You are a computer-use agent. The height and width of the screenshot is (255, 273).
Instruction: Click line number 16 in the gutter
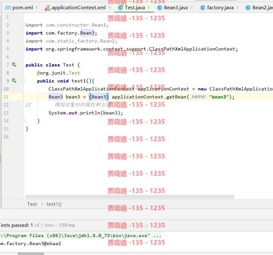(6, 137)
